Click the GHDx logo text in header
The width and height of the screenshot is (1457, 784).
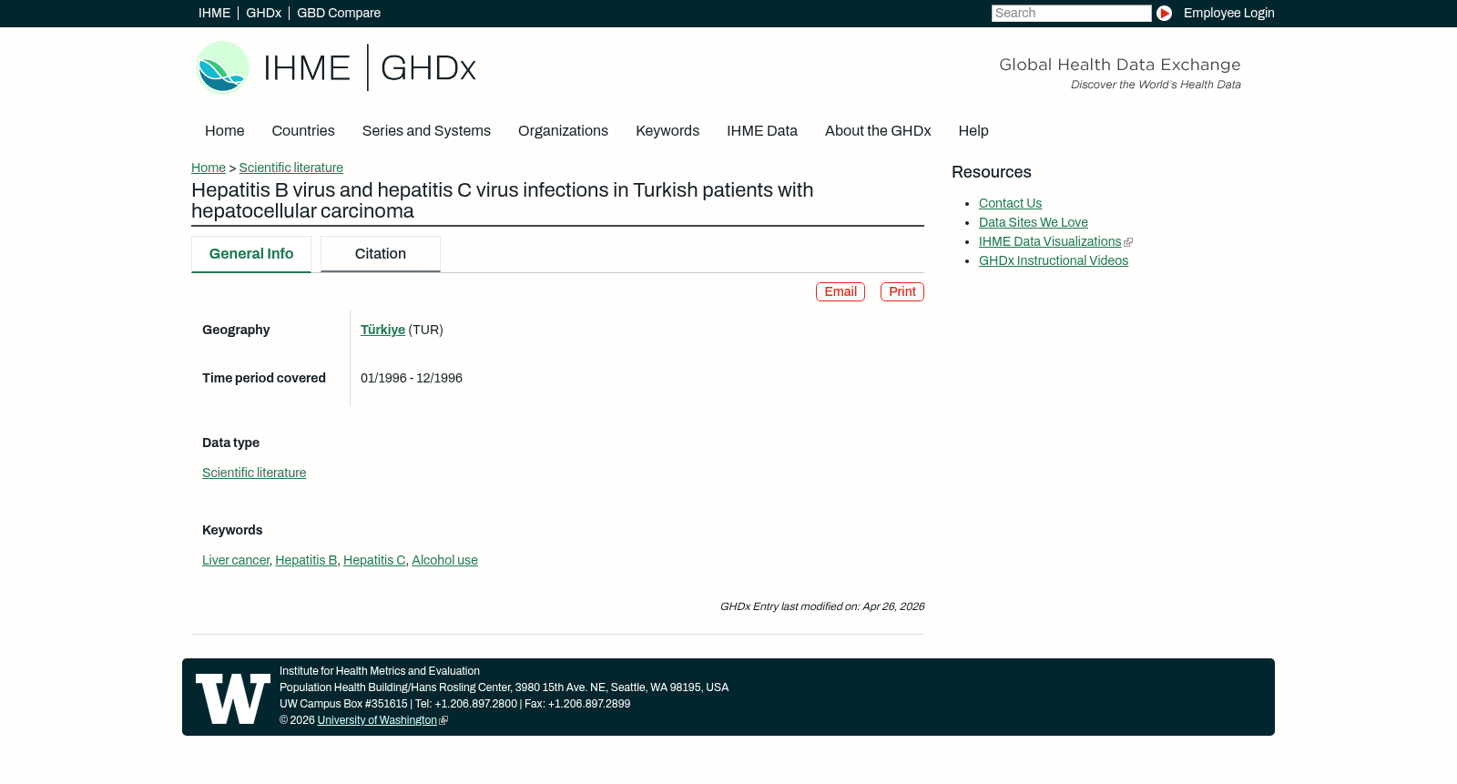coord(428,68)
